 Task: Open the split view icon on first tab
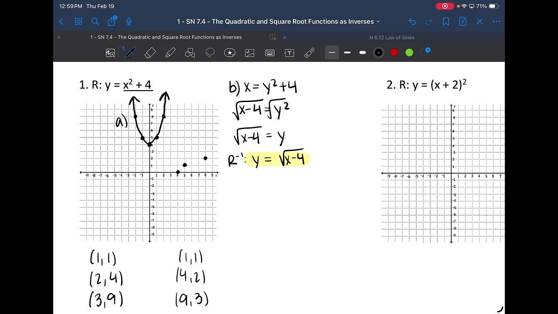pos(273,38)
